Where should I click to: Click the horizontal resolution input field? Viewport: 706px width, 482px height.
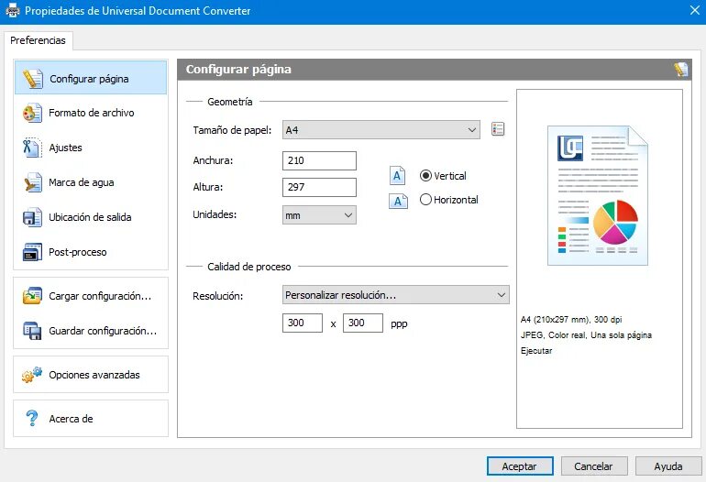pos(303,323)
